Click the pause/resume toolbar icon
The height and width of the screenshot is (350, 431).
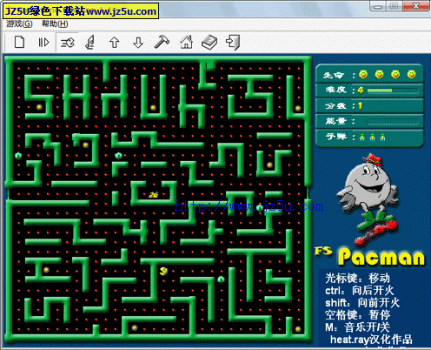43,43
